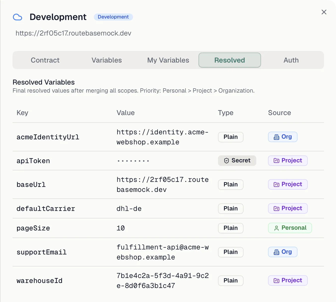This screenshot has height=302, width=336.
Task: Click the fulfillment-api support email value
Action: coord(162,252)
